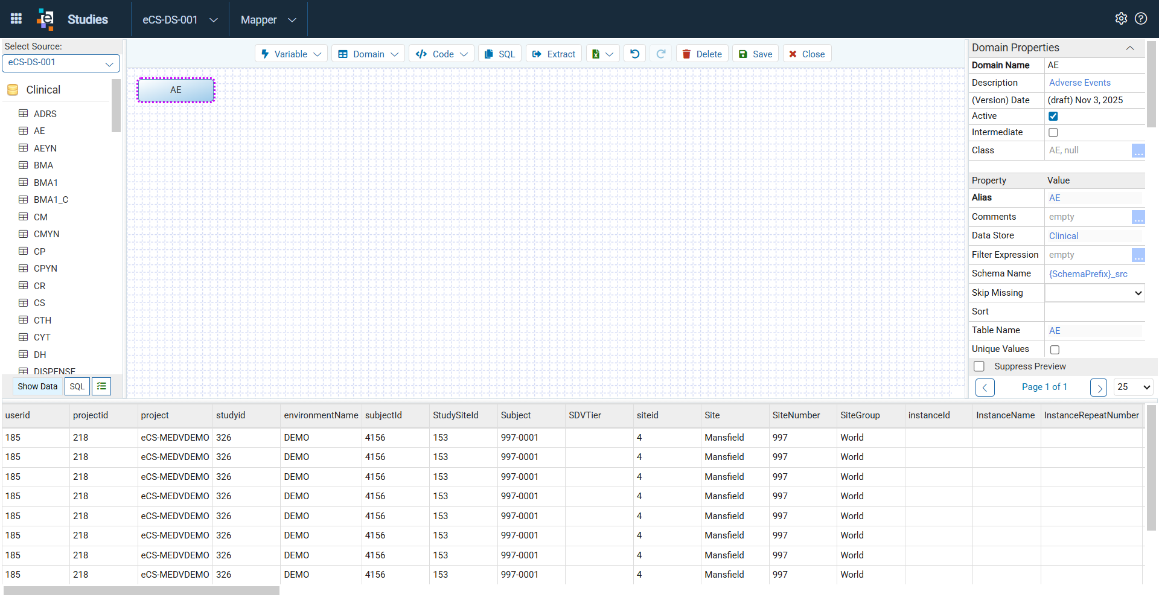Click the AEYN table icon
Image resolution: width=1159 pixels, height=597 pixels.
pos(24,148)
